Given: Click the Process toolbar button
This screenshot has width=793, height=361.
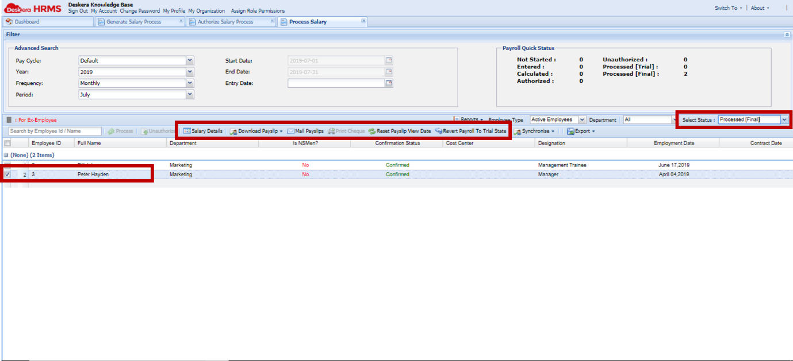Looking at the screenshot, I should (x=120, y=131).
